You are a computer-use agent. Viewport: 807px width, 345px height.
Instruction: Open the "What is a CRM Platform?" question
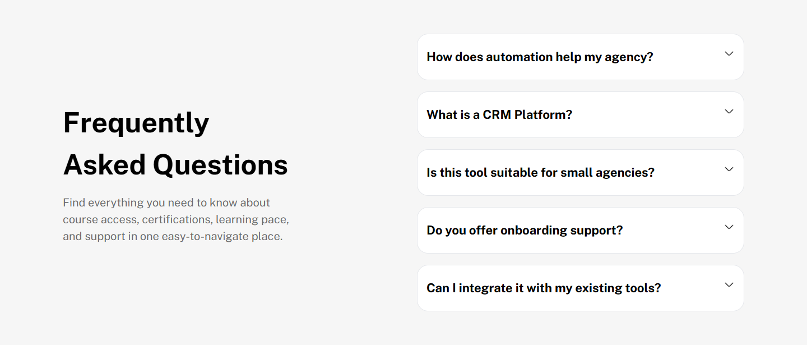[x=499, y=115]
